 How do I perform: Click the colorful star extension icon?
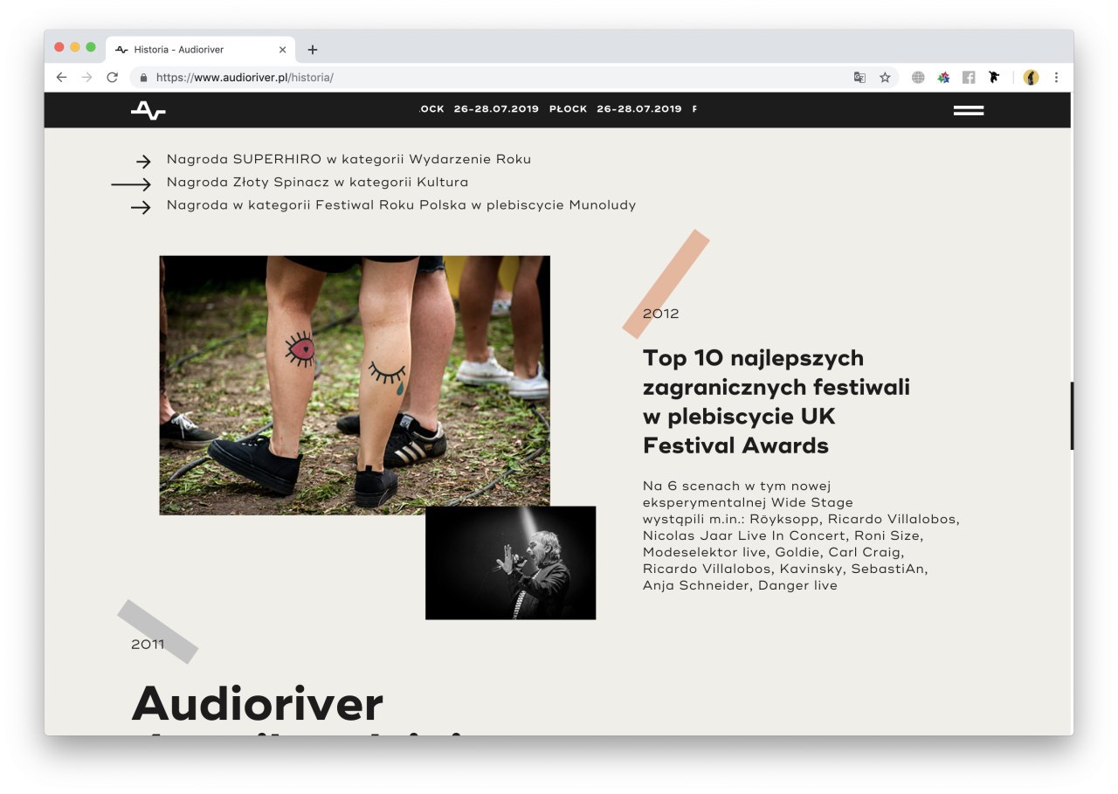pos(943,77)
